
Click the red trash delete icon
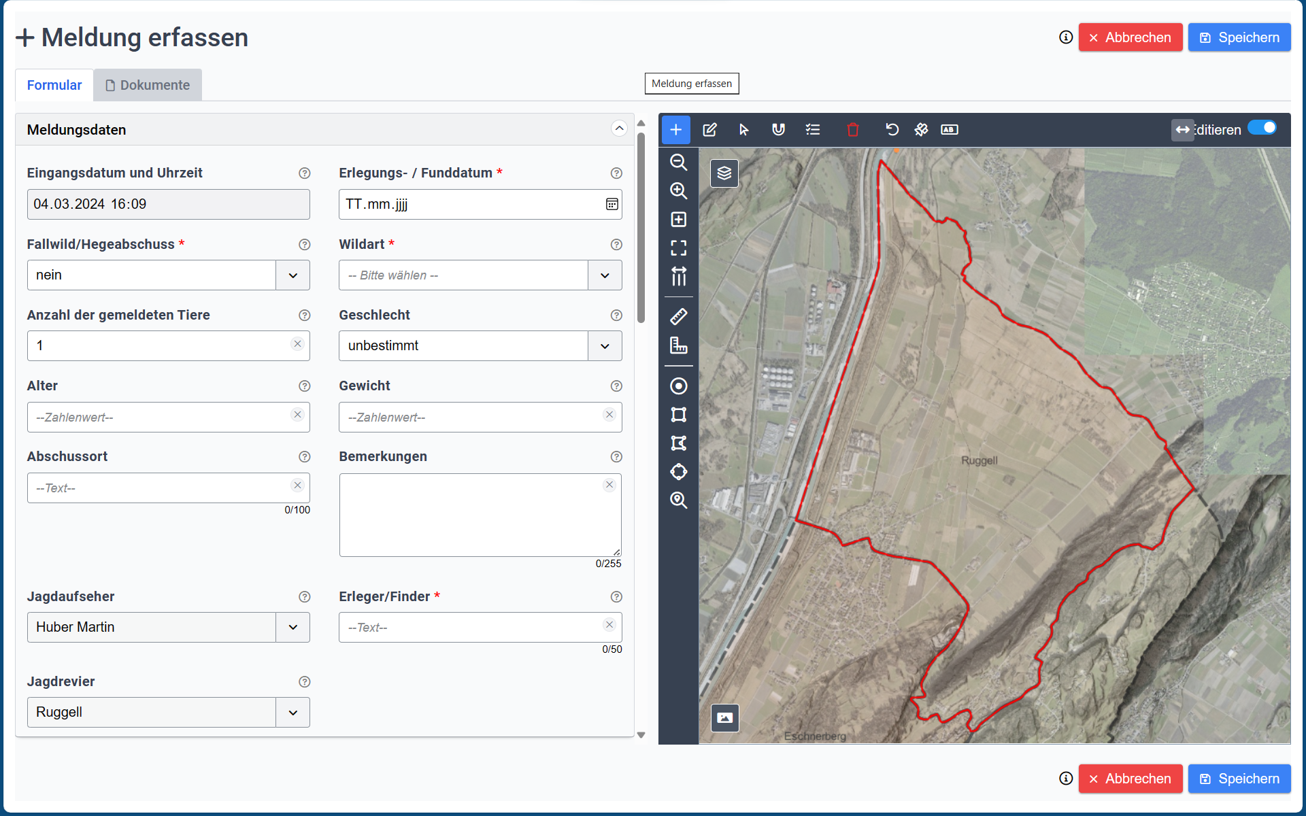(852, 130)
